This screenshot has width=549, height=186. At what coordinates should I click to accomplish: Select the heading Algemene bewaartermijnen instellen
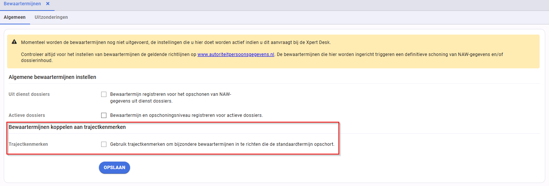52,77
